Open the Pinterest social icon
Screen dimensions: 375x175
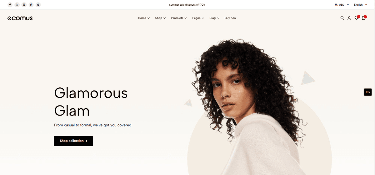click(38, 5)
